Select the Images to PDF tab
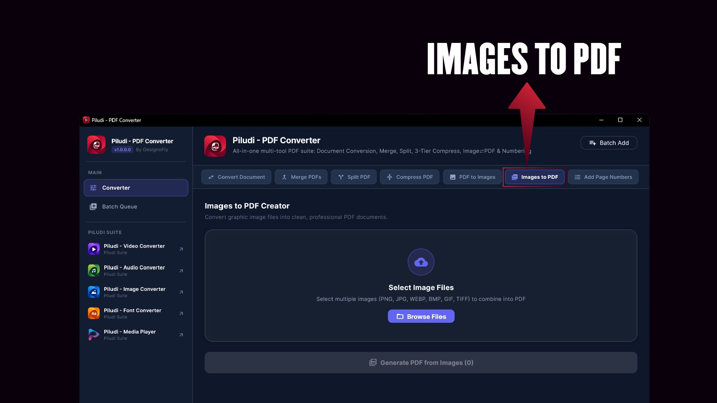 535,177
